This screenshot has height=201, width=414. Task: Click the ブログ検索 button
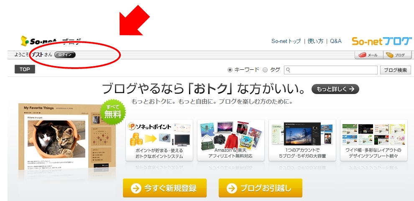(x=396, y=70)
